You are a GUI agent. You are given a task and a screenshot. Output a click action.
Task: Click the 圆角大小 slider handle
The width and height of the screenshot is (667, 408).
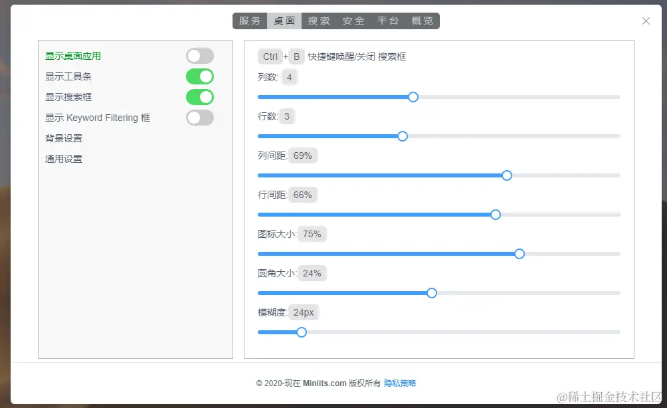432,292
